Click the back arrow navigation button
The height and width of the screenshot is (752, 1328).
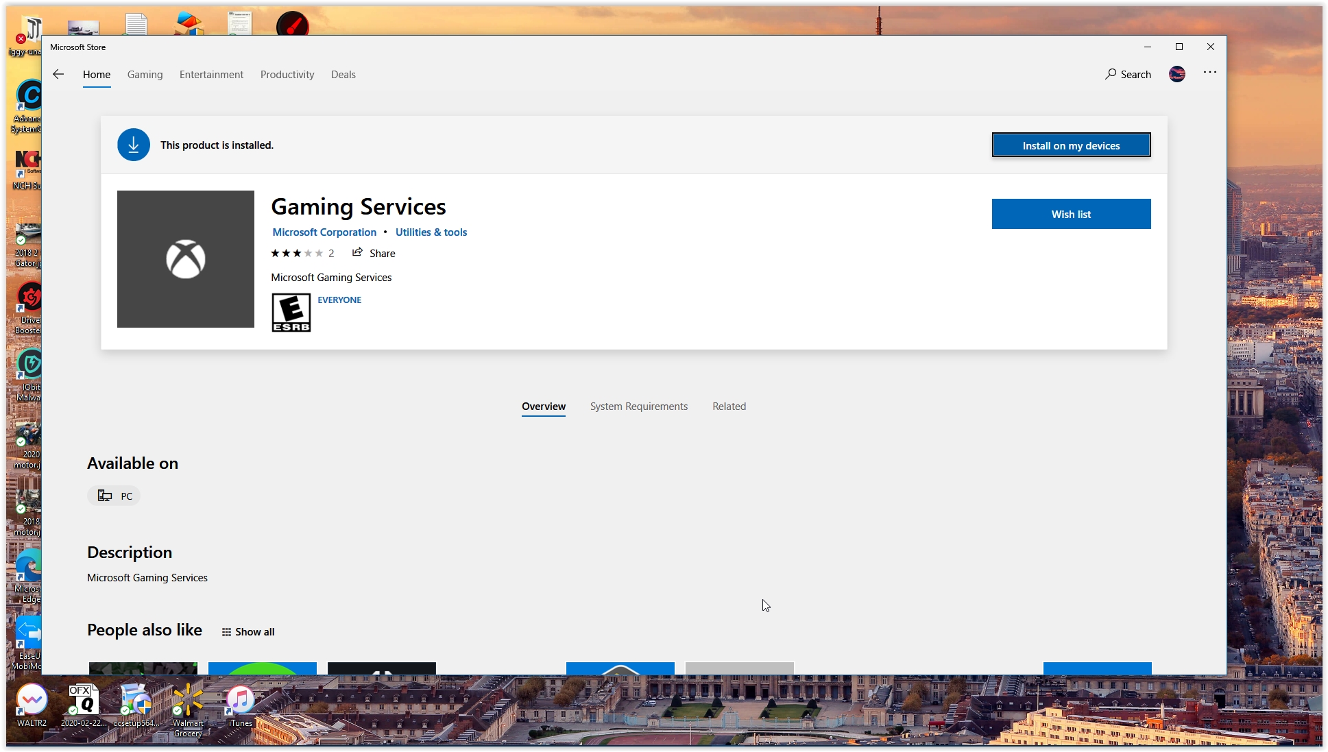(58, 74)
